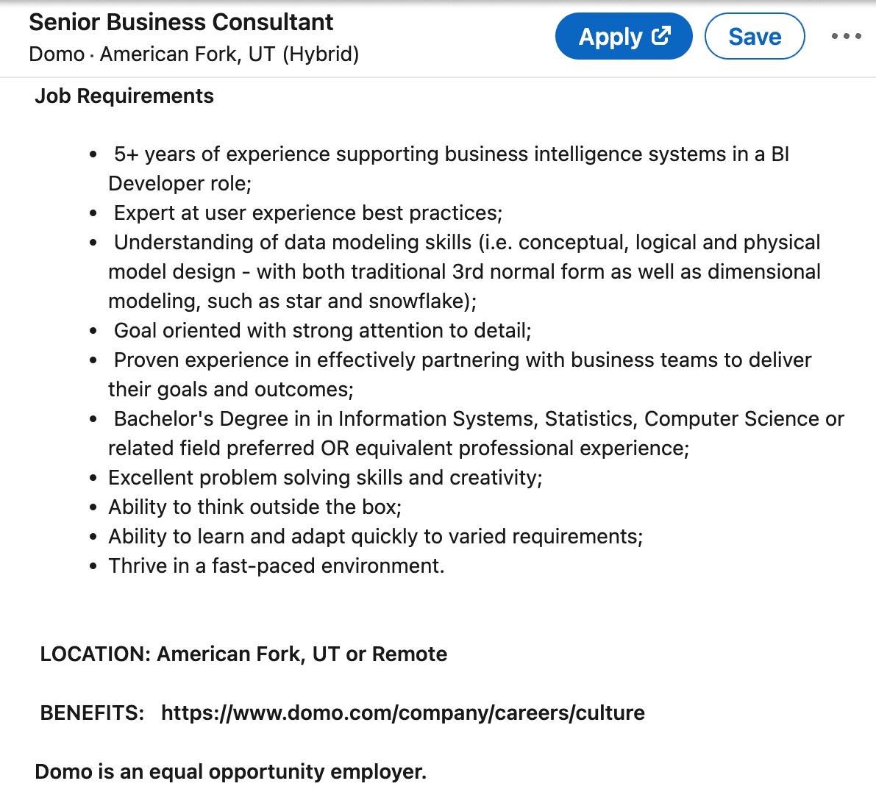The width and height of the screenshot is (876, 789).
Task: Click the American Fork, UT (Hybrid) location text
Action: (229, 54)
